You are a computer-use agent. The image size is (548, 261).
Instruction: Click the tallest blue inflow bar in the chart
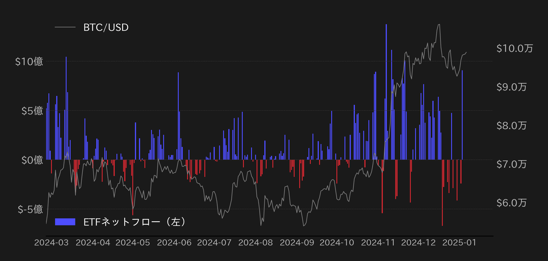click(386, 92)
